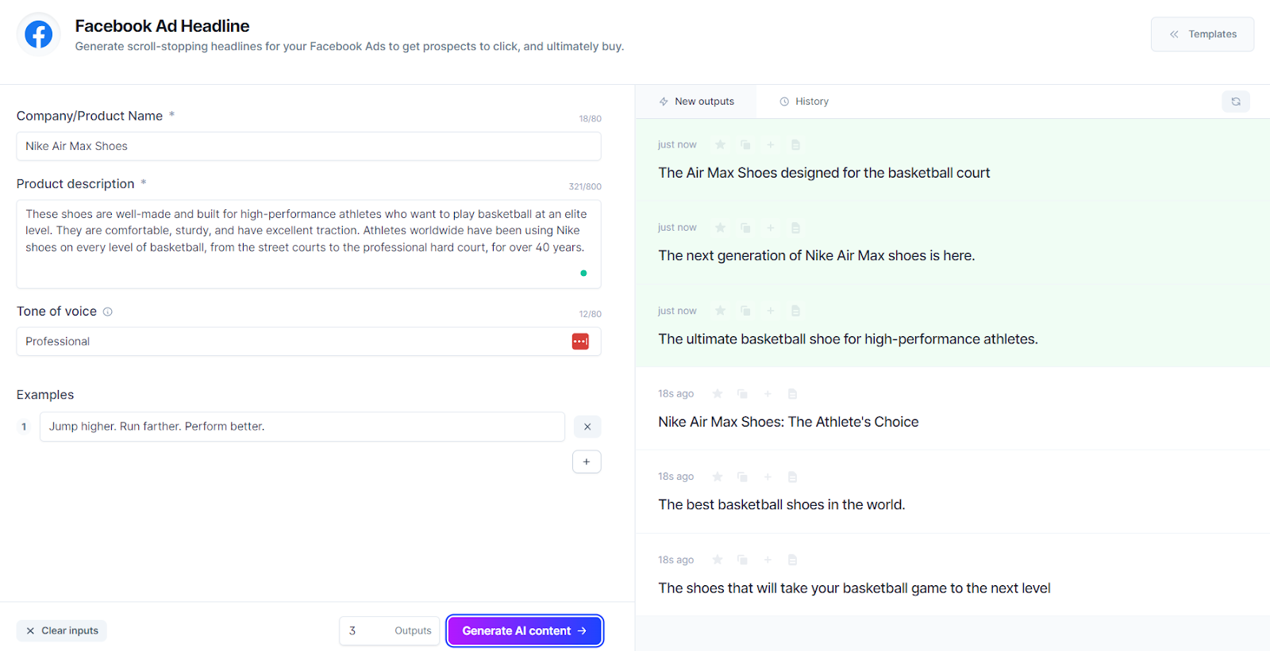Click the Tone of voice info icon
This screenshot has height=651, width=1270.
click(x=108, y=312)
